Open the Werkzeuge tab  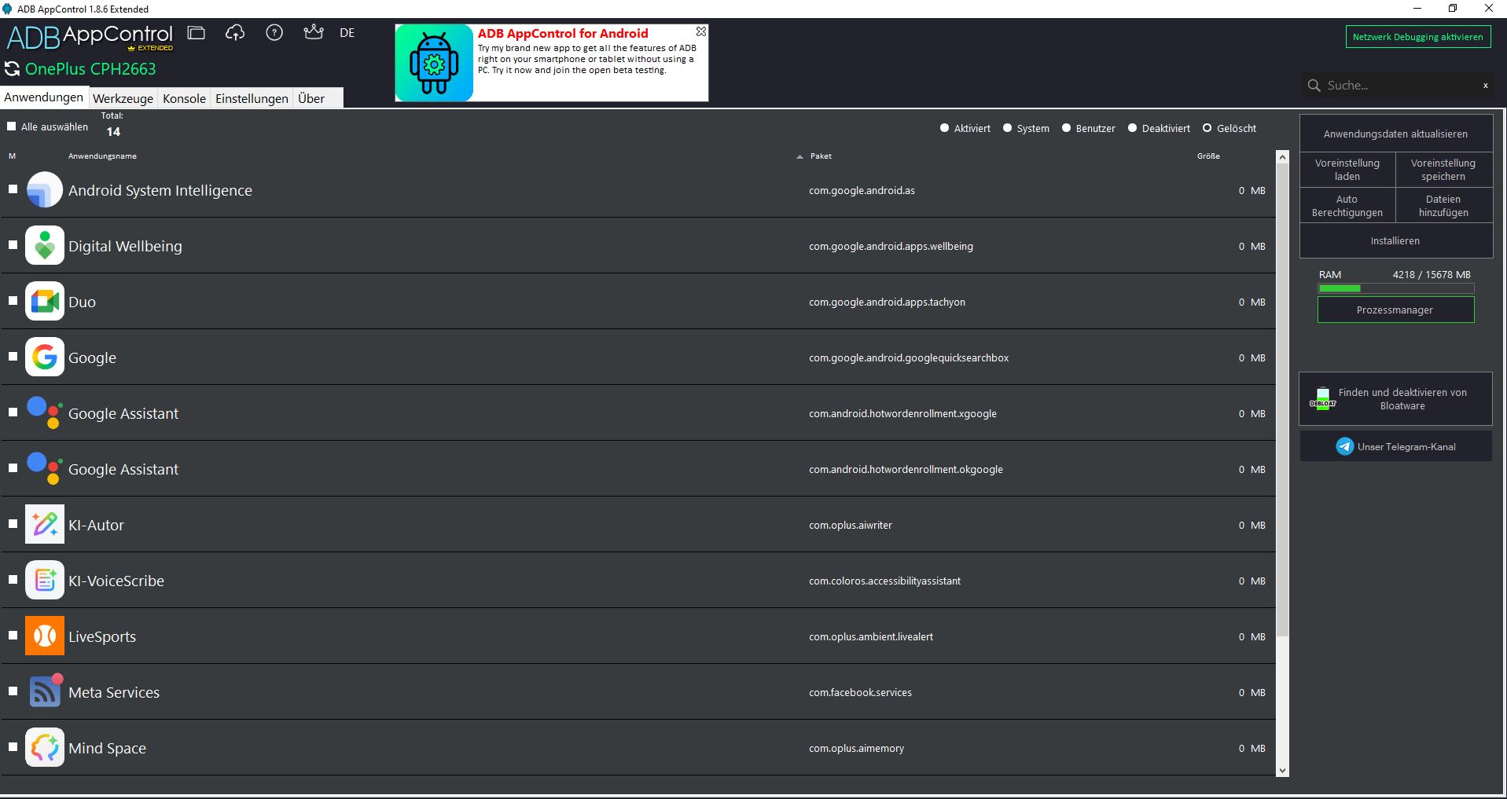tap(123, 98)
